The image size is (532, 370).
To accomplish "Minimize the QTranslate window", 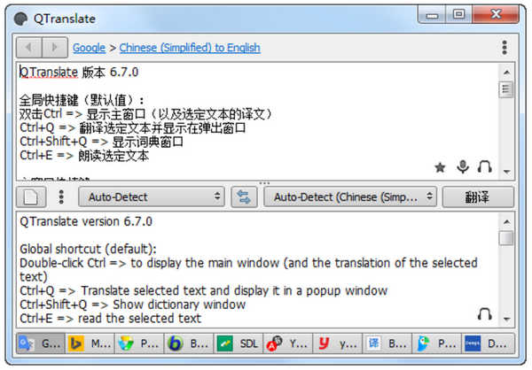I will pos(432,15).
